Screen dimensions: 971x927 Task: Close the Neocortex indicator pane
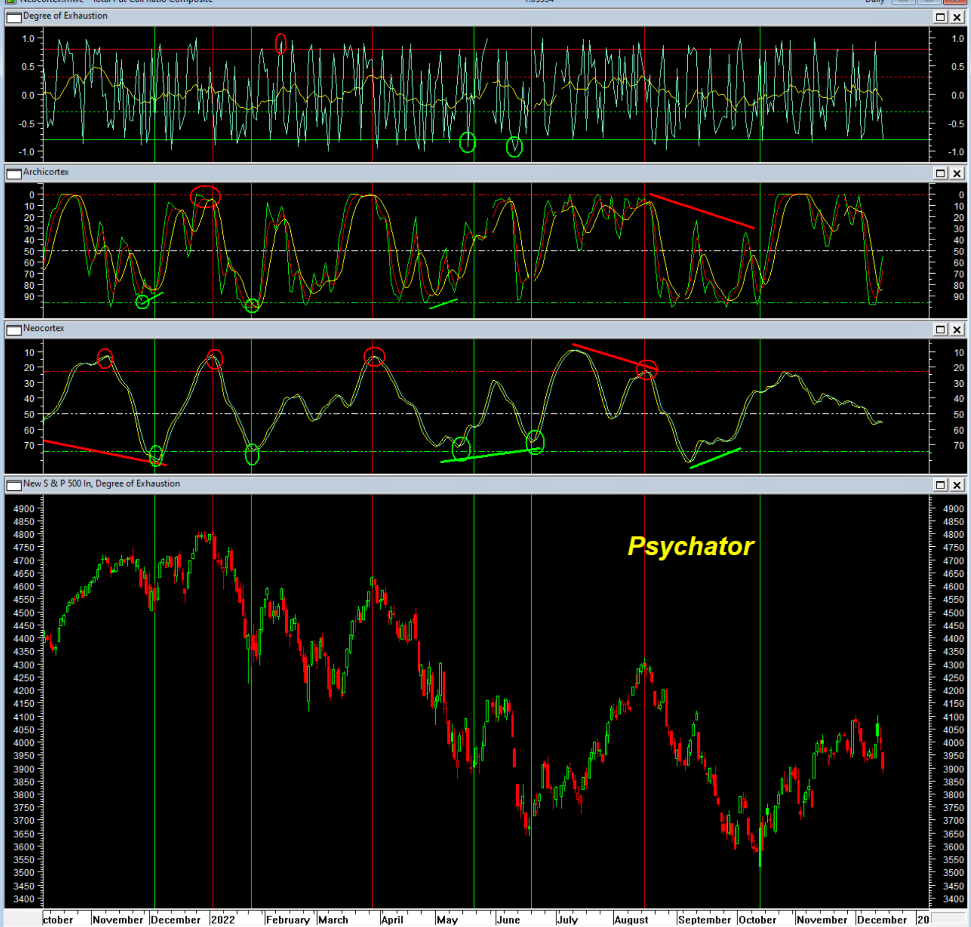957,329
